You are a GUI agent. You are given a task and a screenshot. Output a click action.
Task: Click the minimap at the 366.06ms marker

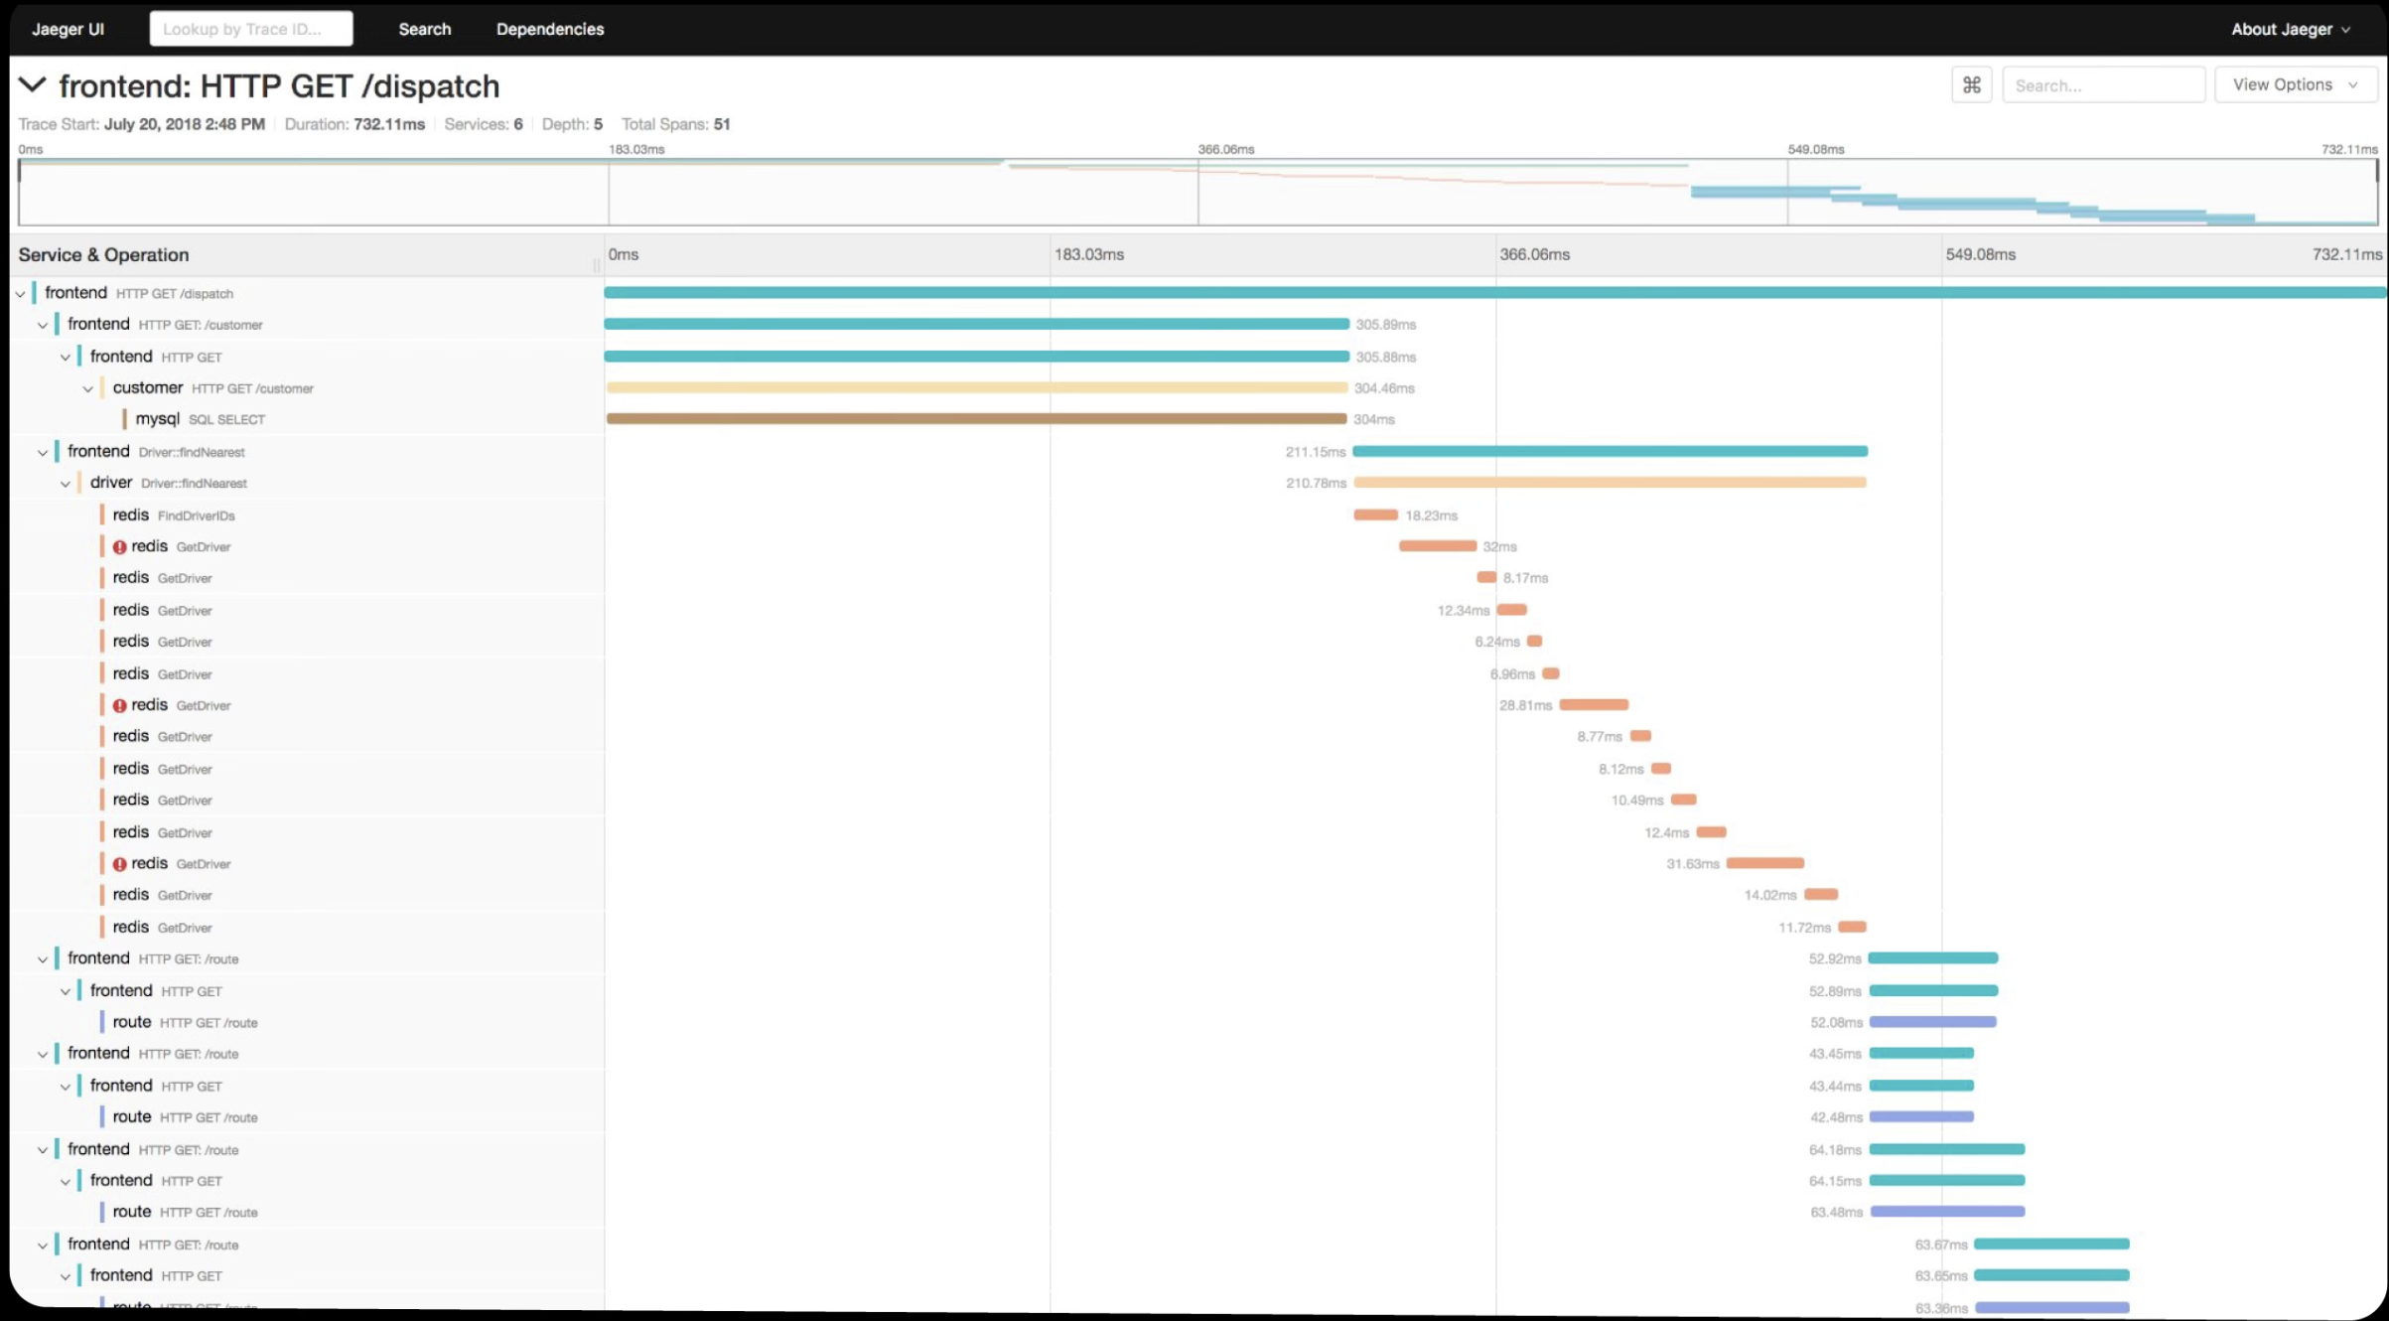point(1198,193)
